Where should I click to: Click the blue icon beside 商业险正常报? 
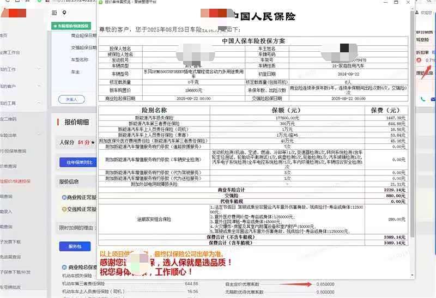tap(64, 197)
